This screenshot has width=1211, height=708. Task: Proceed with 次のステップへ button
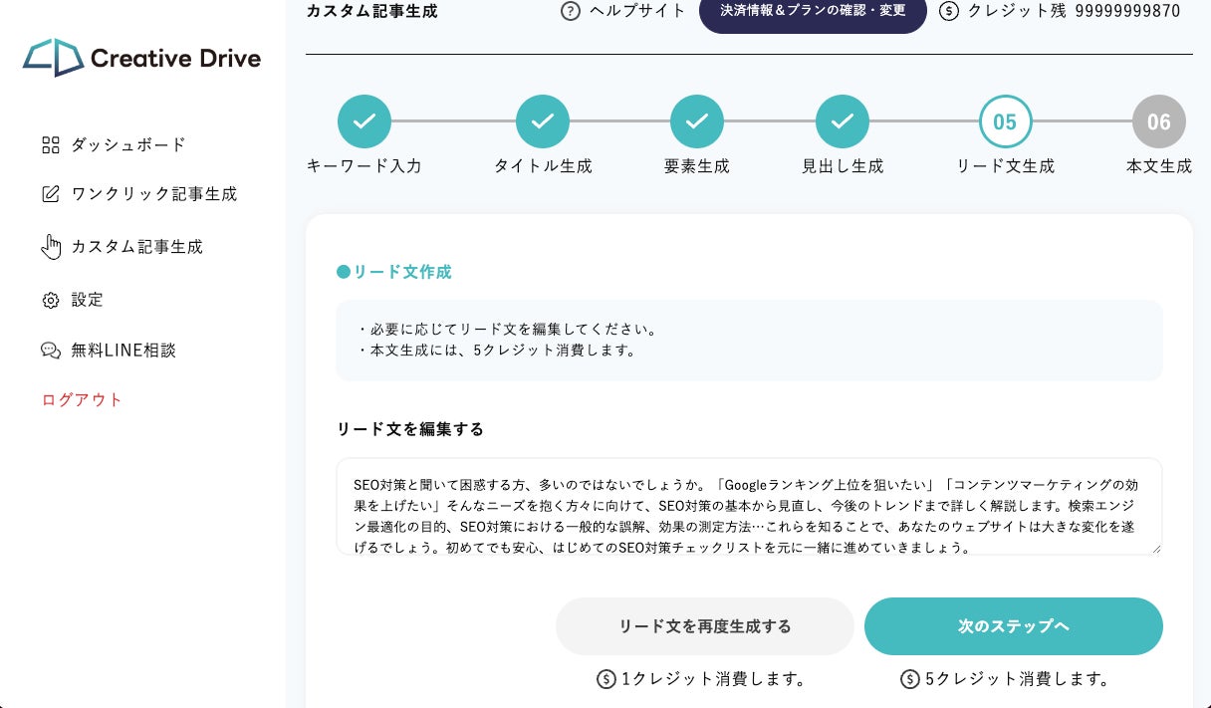click(1013, 626)
